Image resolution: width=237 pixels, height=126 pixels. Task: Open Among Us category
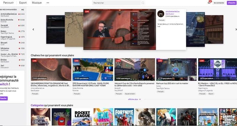(61, 117)
